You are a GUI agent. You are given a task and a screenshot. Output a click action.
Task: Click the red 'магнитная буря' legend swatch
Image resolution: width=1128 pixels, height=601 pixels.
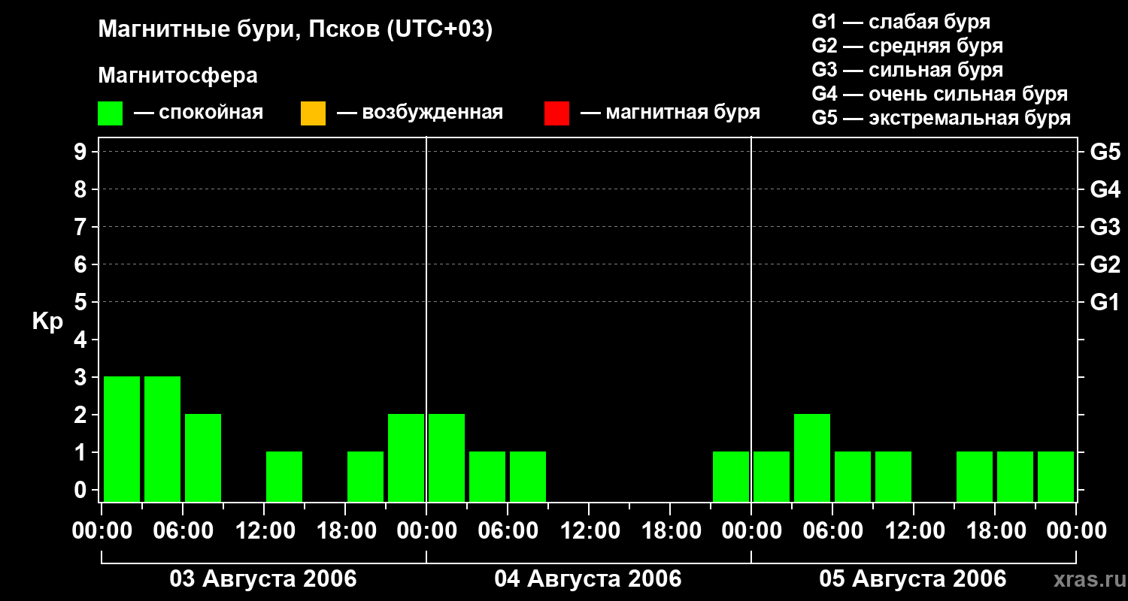556,113
